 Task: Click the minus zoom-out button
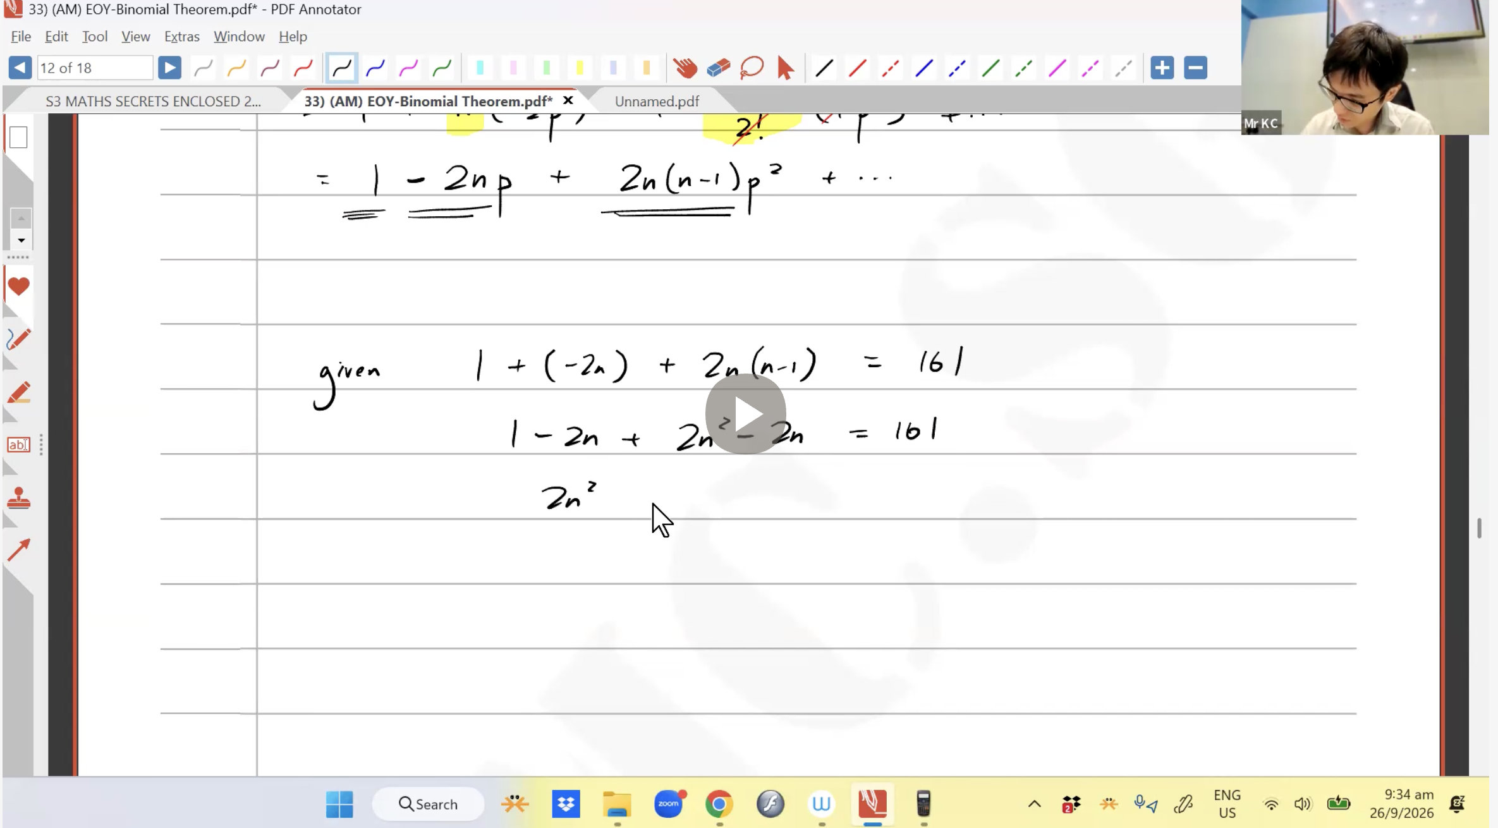[1195, 68]
